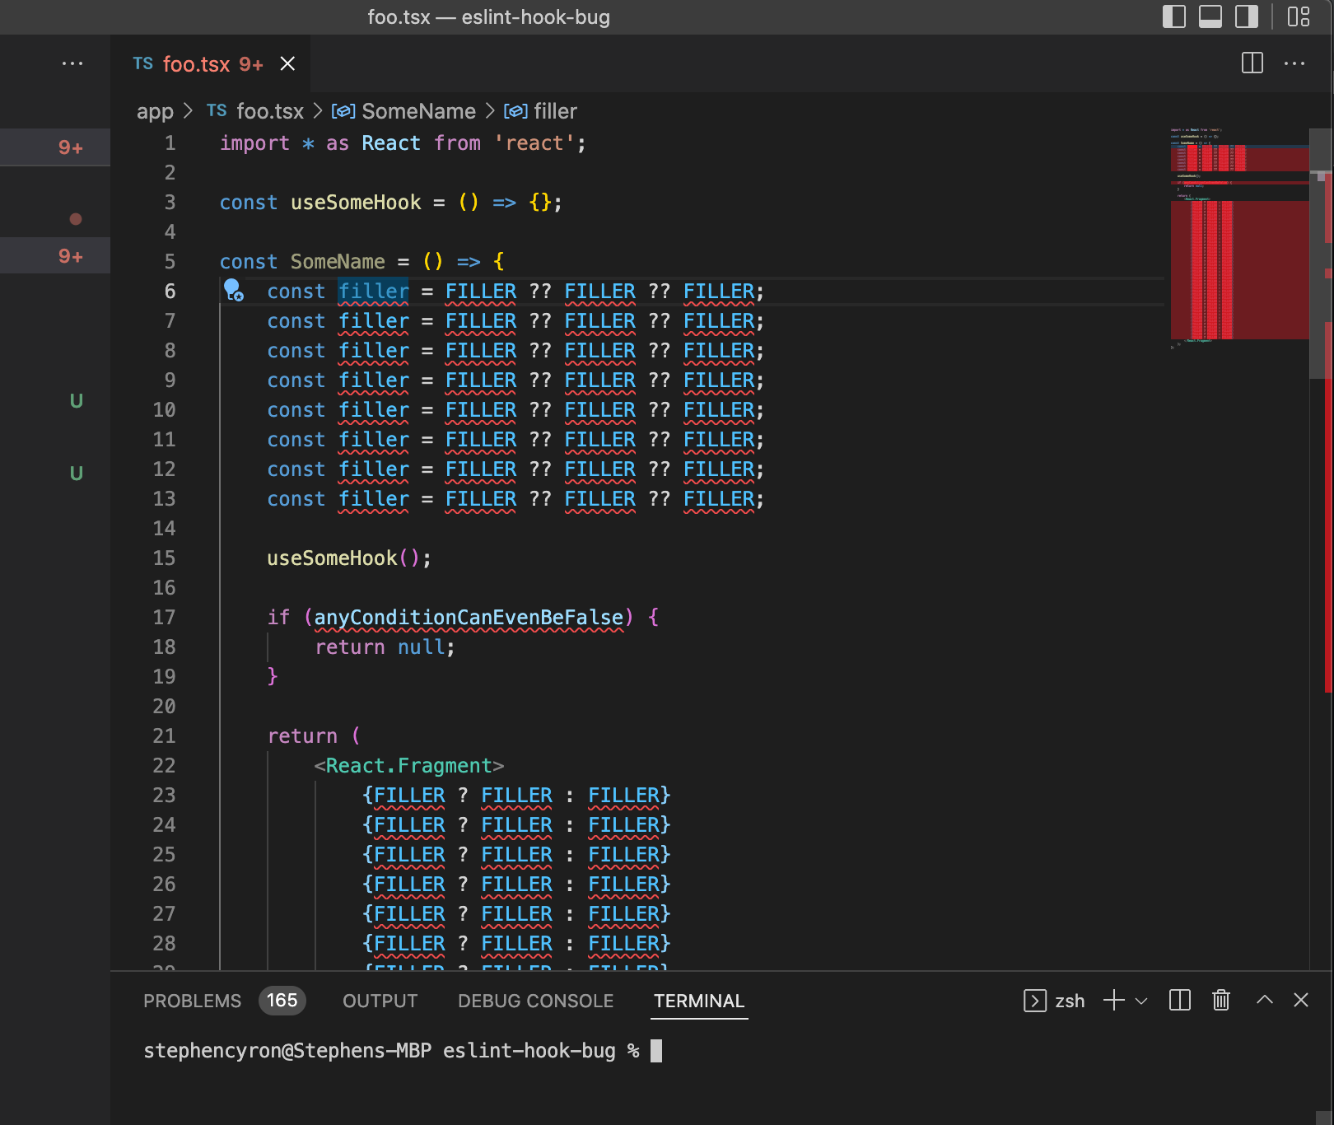The image size is (1334, 1125).
Task: Select the foo.tsx 9+ tab
Action: point(211,63)
